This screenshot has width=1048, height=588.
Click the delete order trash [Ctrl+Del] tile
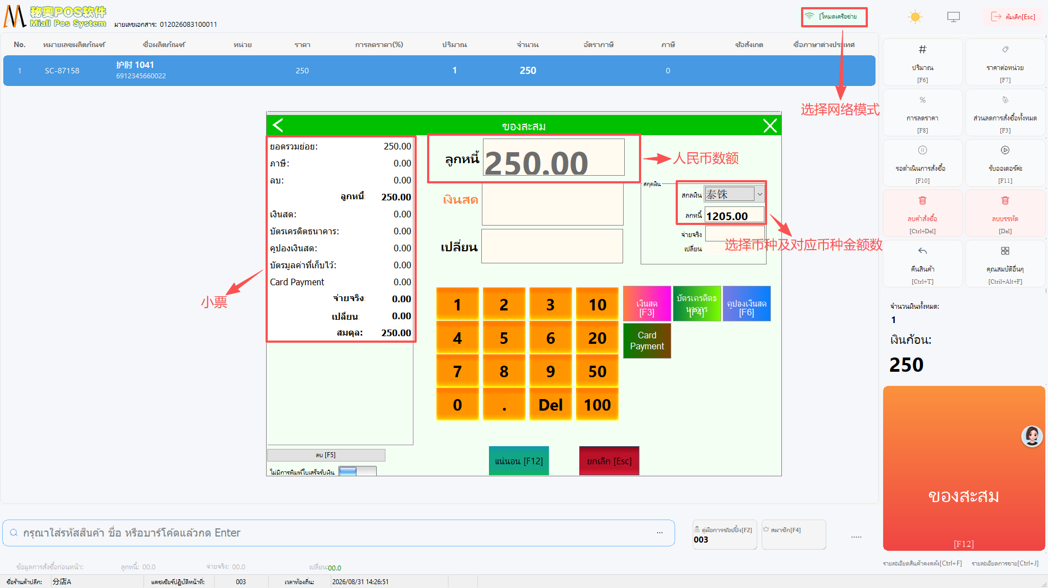tap(923, 213)
